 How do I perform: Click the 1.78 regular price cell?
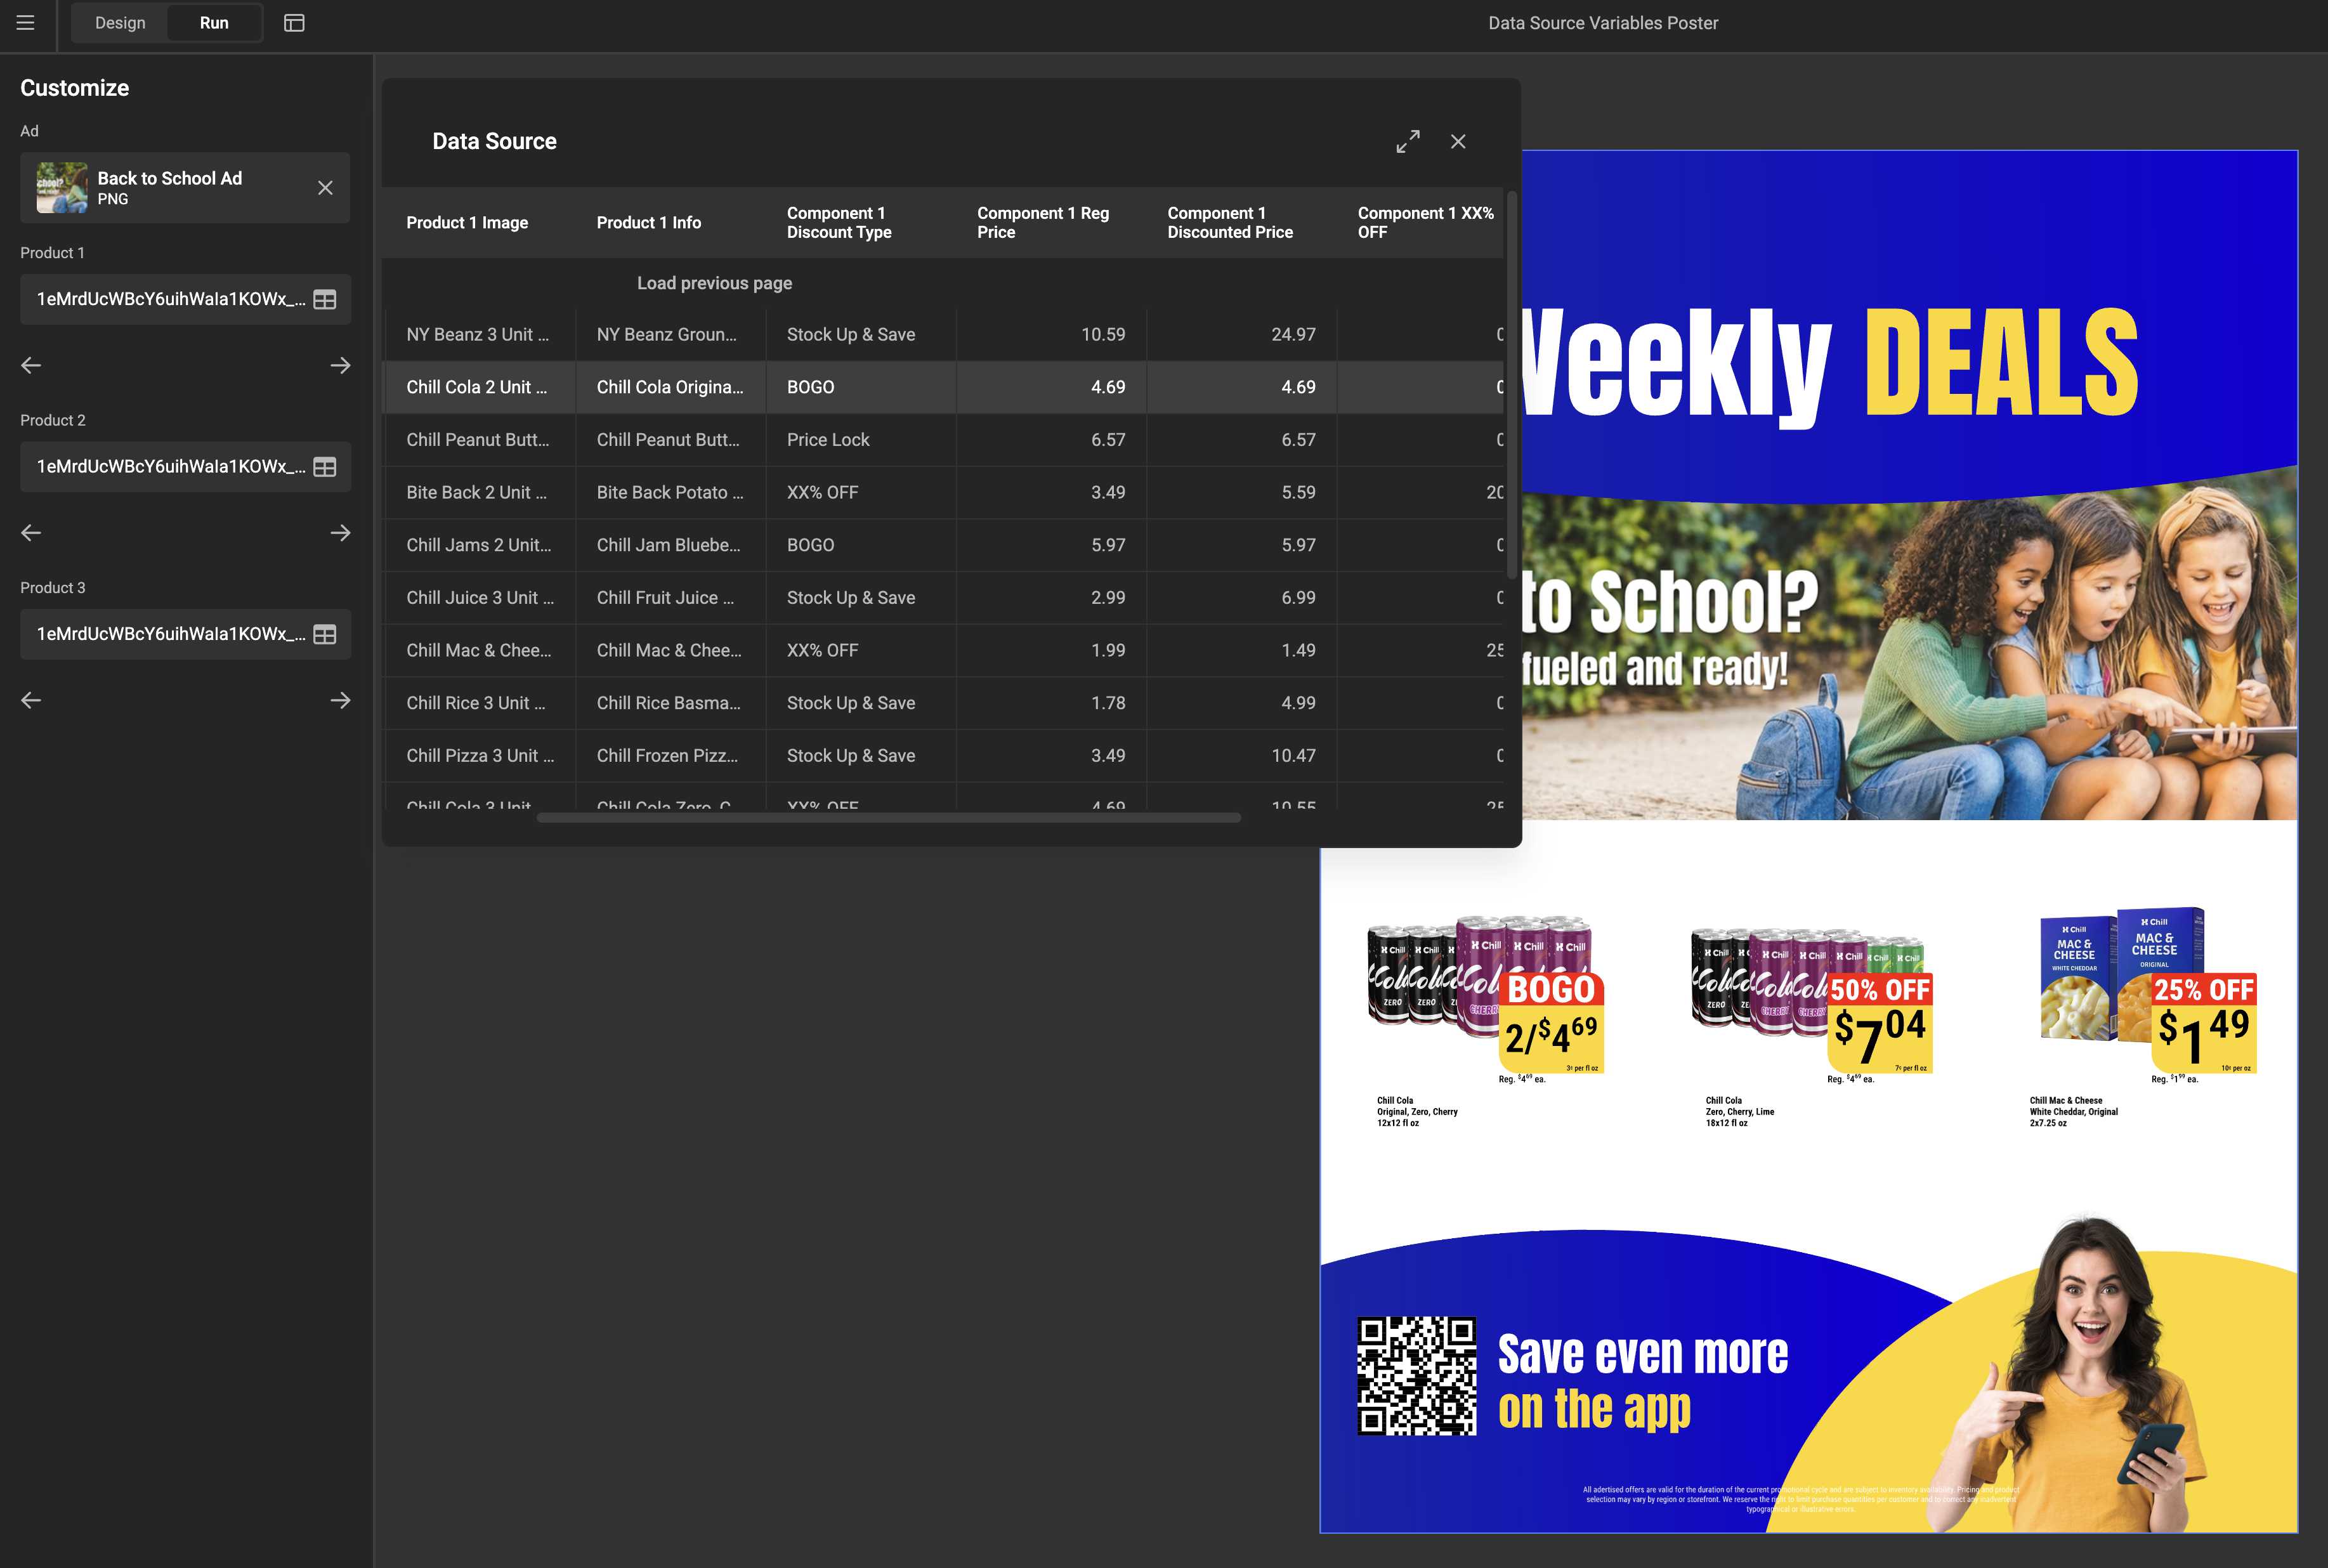point(1051,703)
